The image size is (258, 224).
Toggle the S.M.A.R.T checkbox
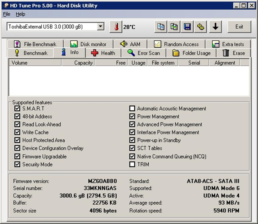(x=17, y=108)
